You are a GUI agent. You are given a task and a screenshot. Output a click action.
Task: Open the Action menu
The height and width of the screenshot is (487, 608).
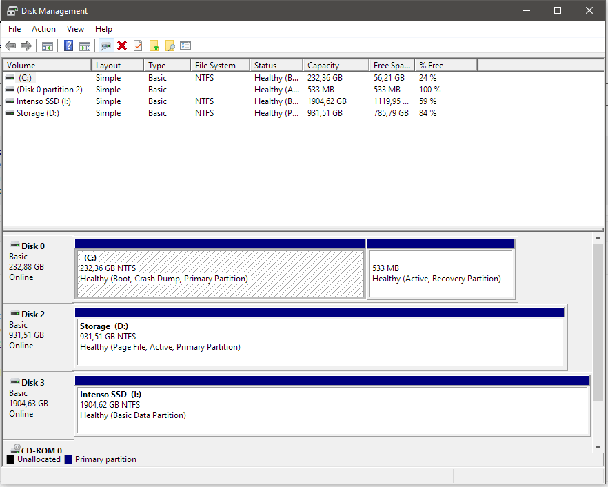click(x=43, y=29)
